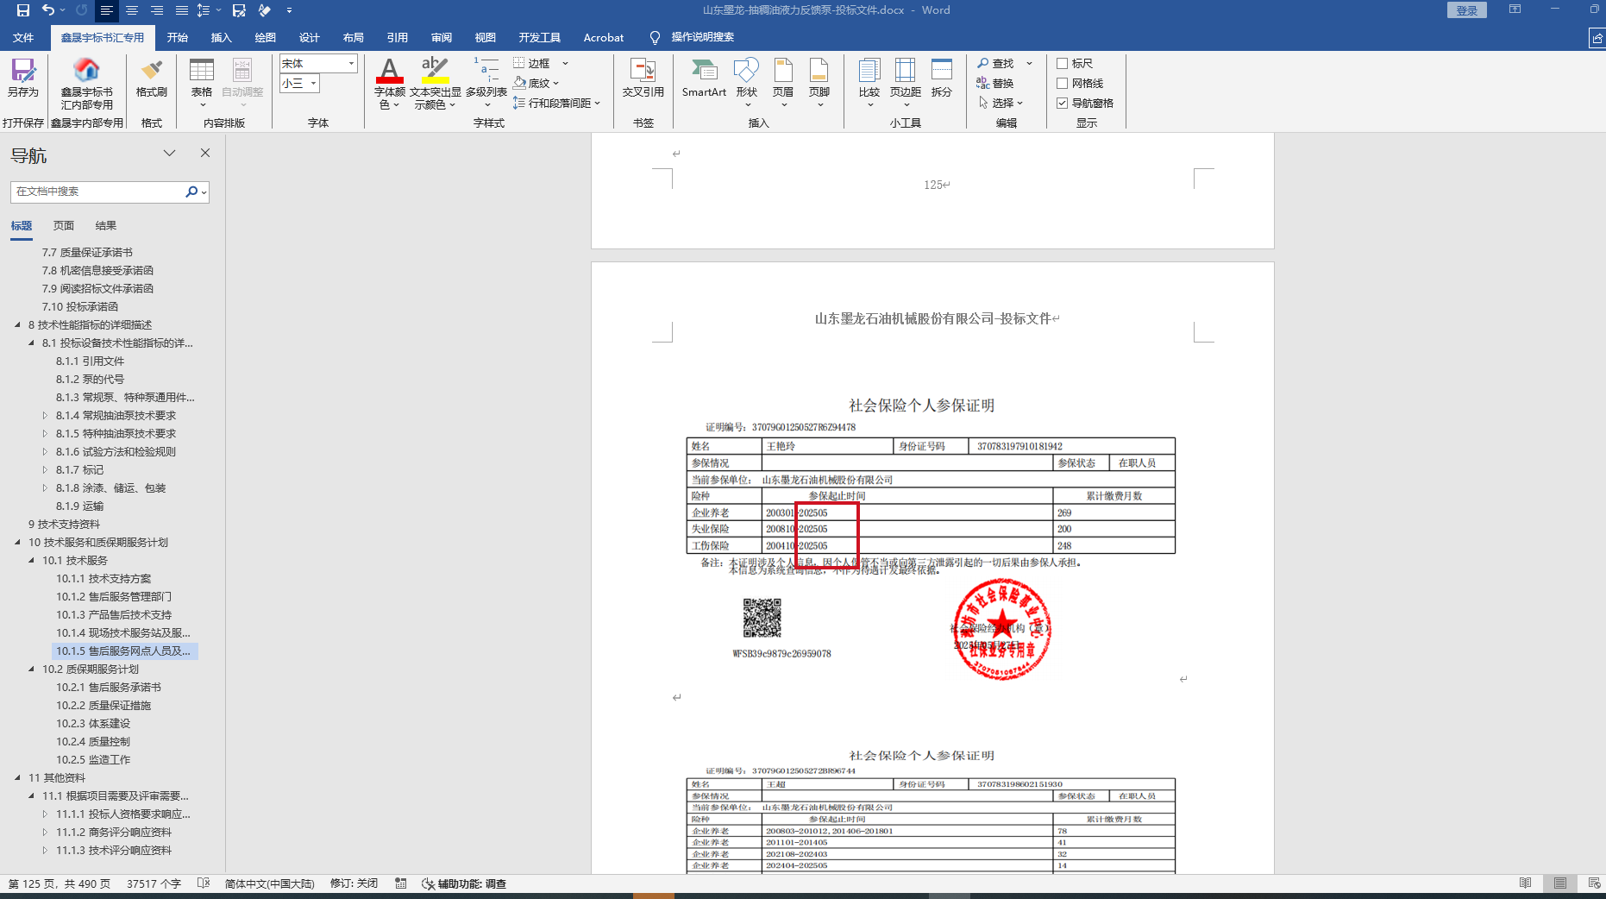Save the document via quick access icon
The height and width of the screenshot is (899, 1606).
[x=23, y=10]
